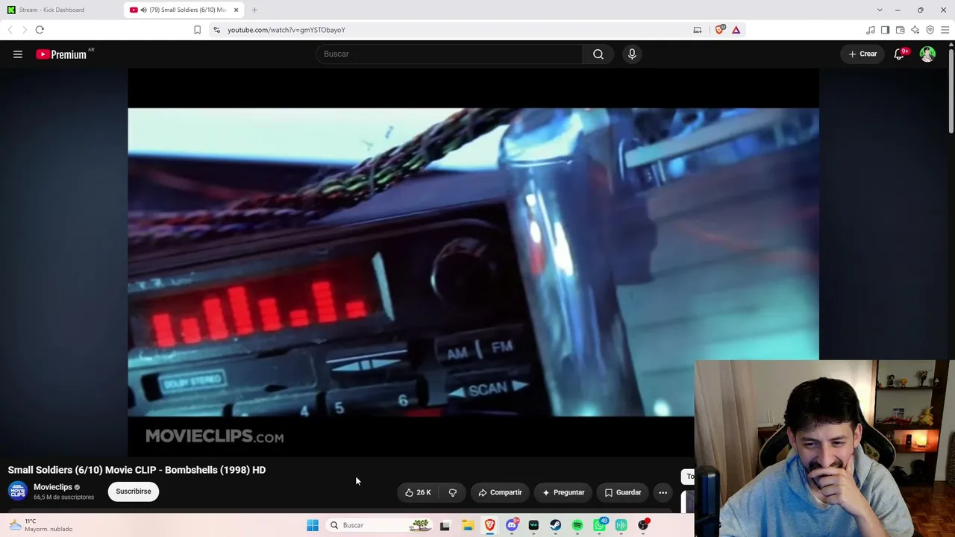Open File Explorer from the taskbar

[468, 525]
